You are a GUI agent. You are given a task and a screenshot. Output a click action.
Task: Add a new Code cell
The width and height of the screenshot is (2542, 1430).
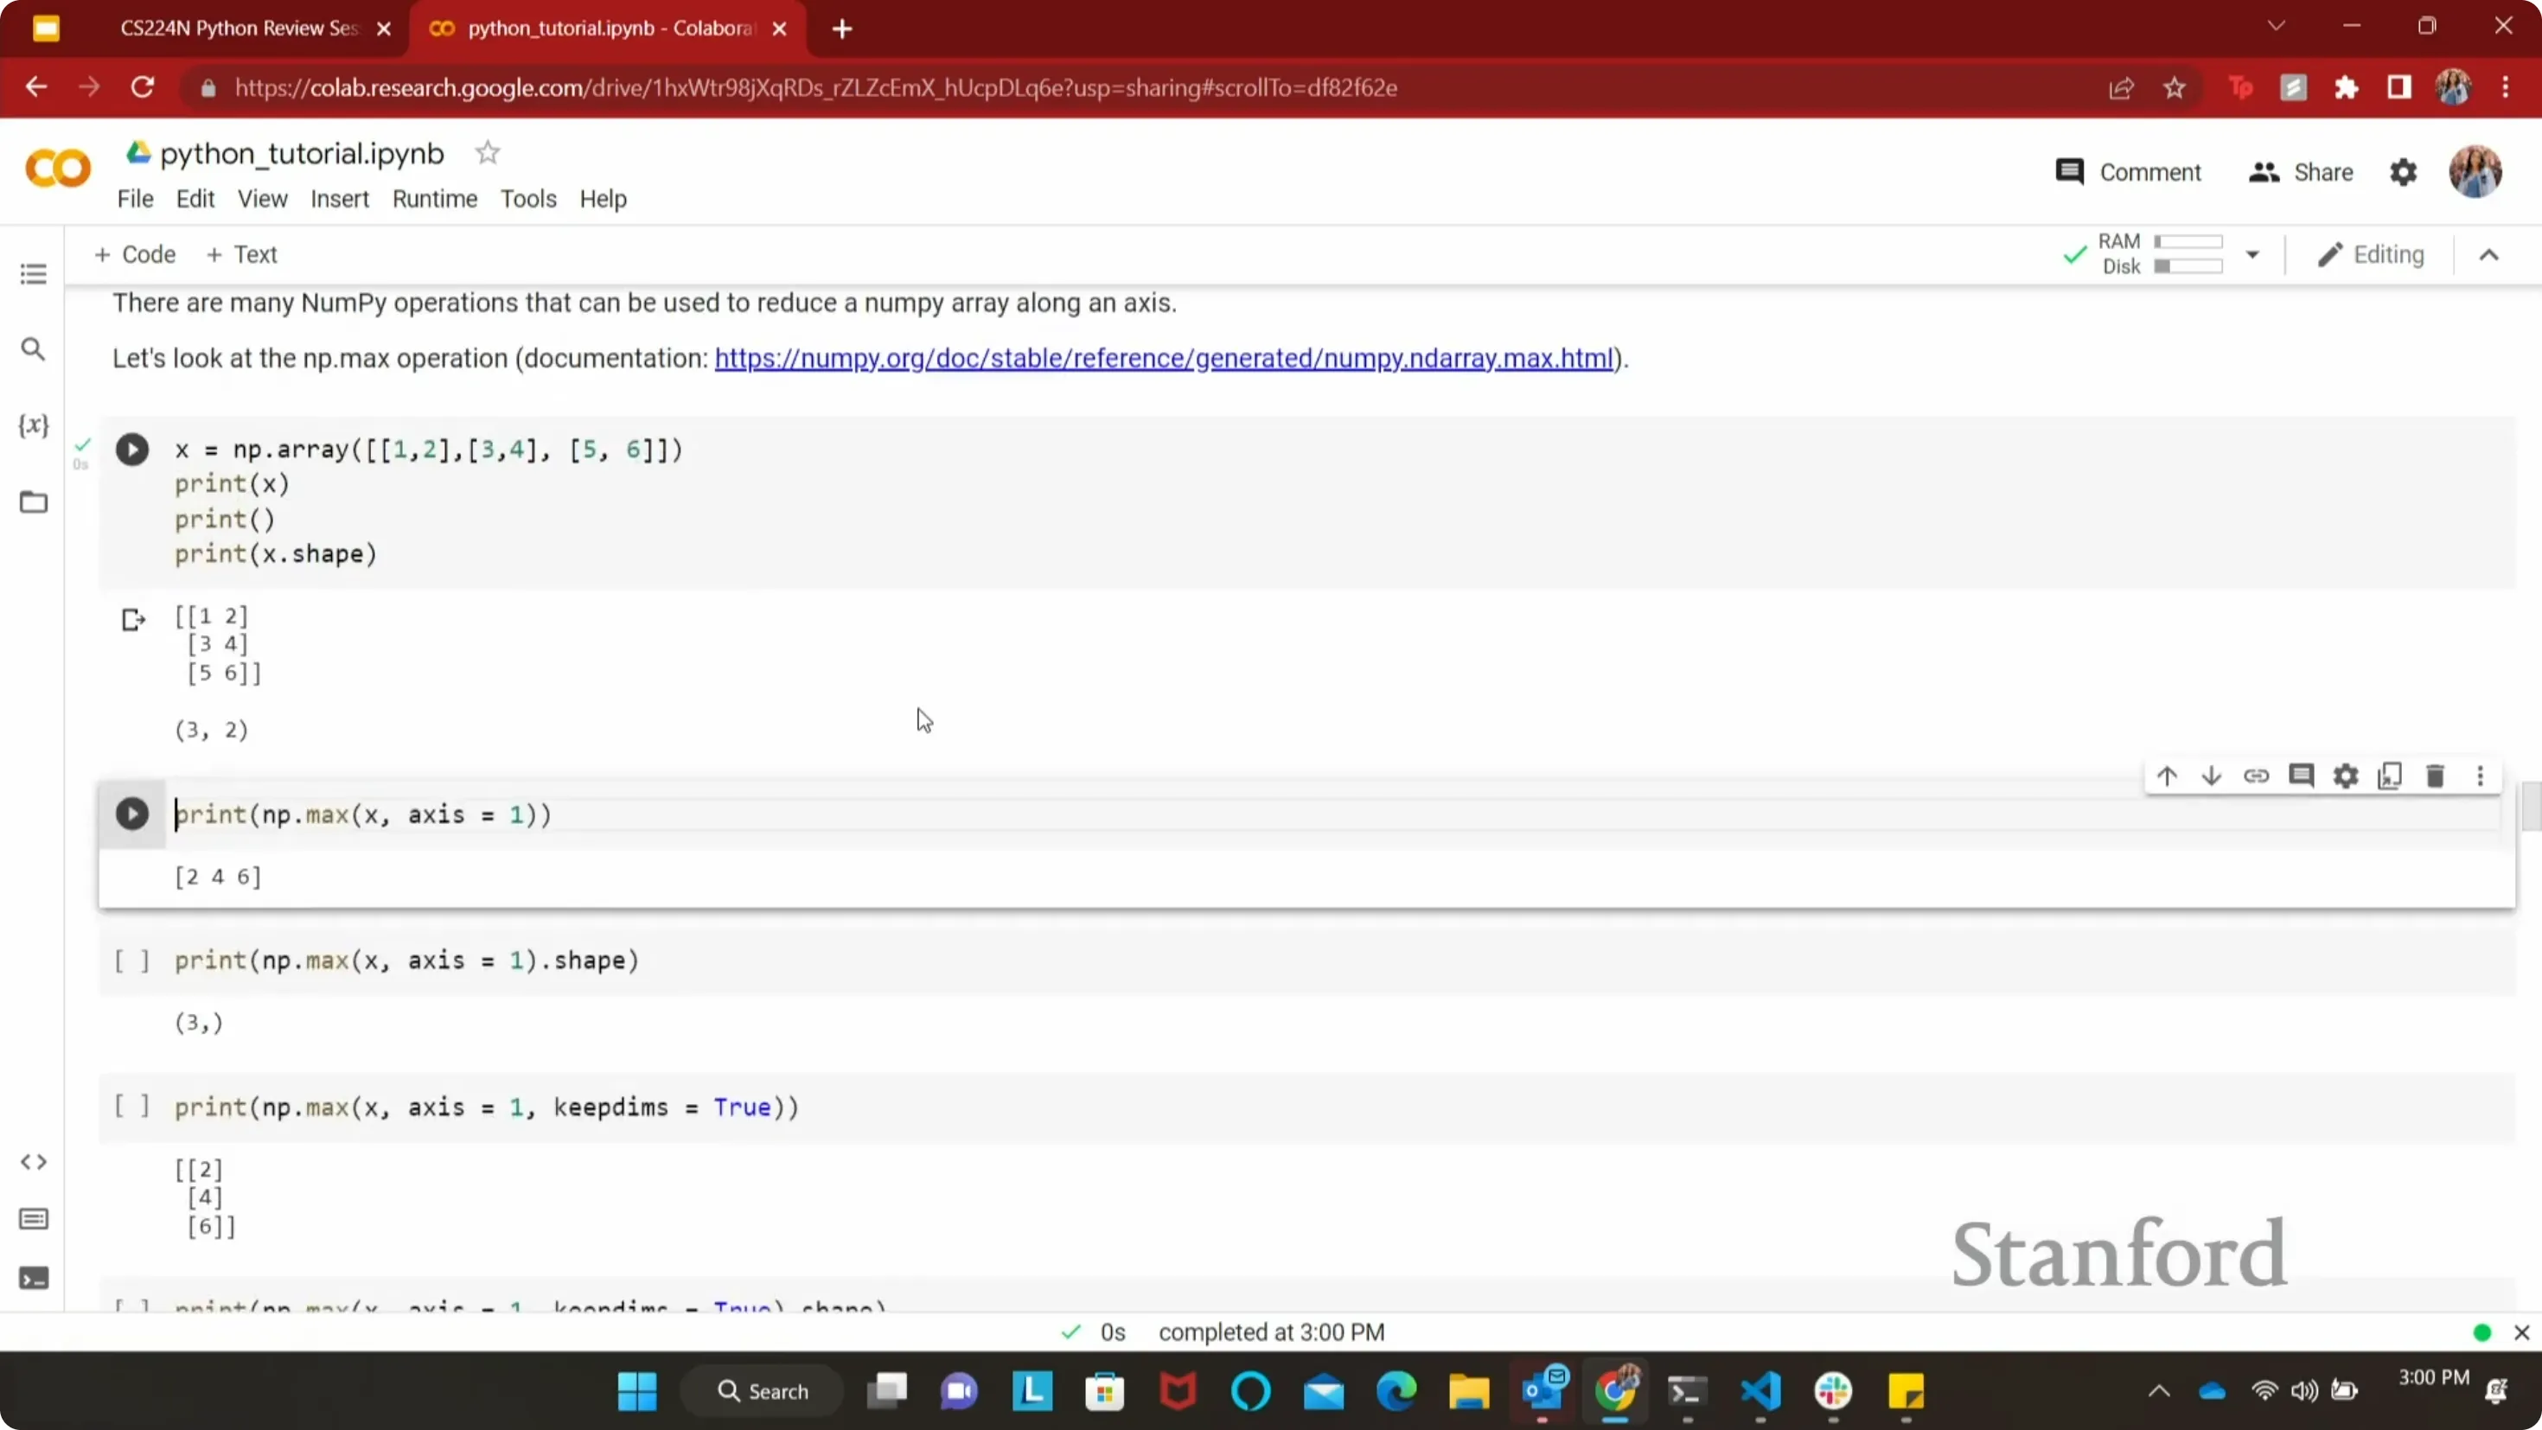[134, 255]
